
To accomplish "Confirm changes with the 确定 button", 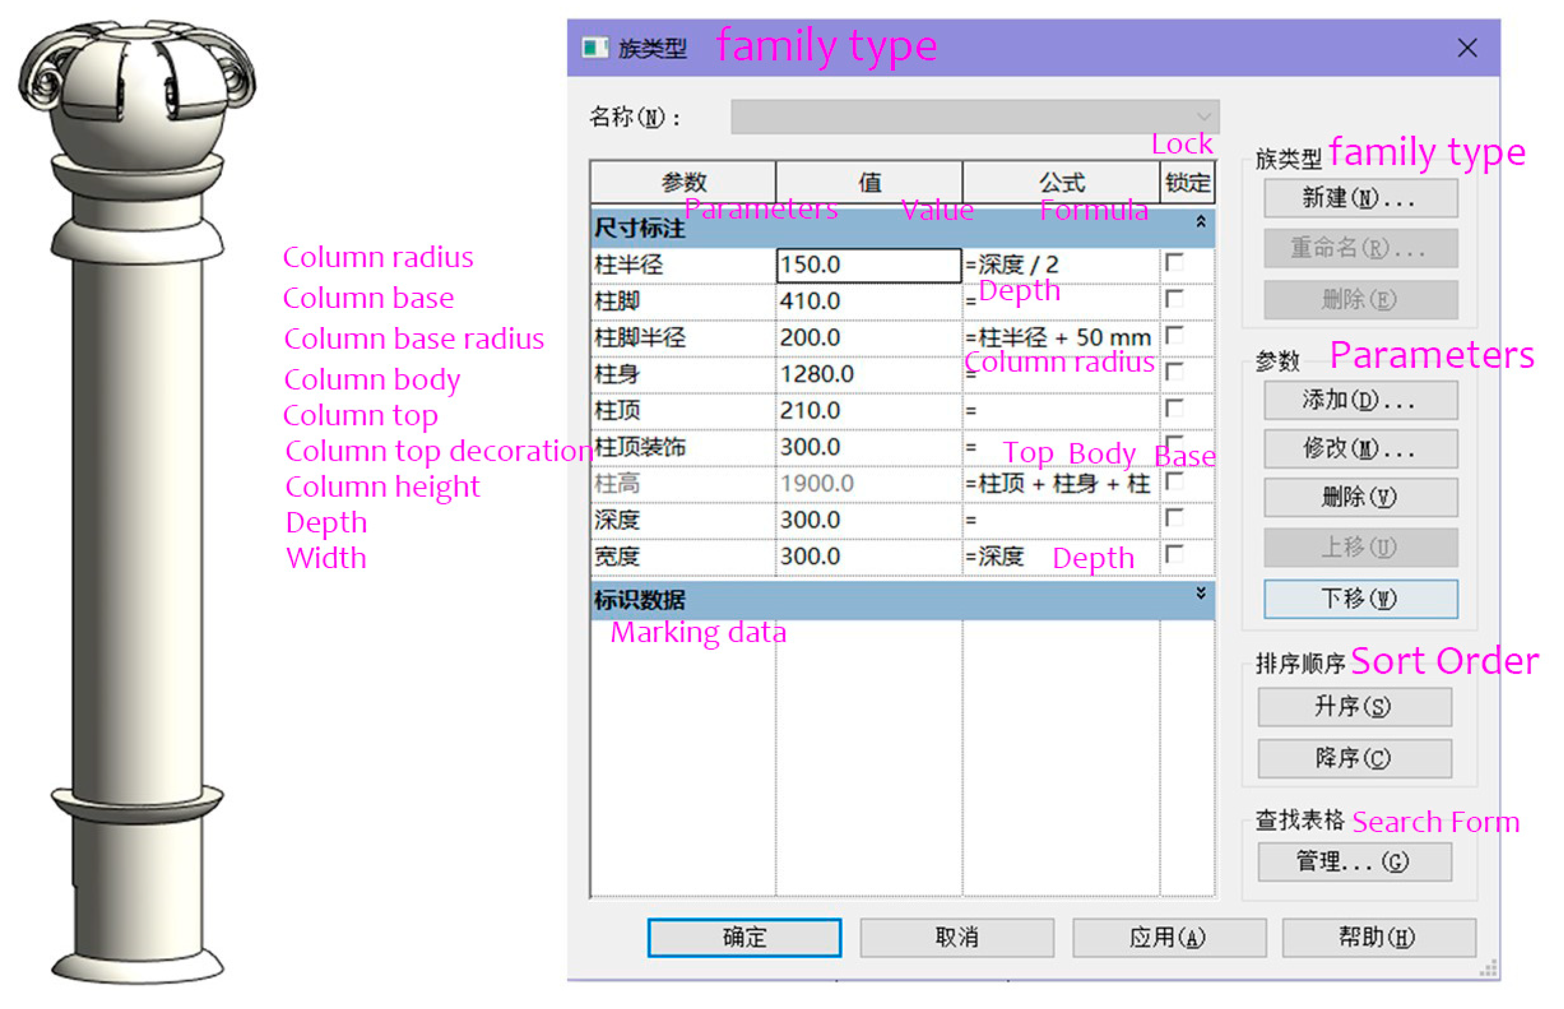I will [744, 936].
